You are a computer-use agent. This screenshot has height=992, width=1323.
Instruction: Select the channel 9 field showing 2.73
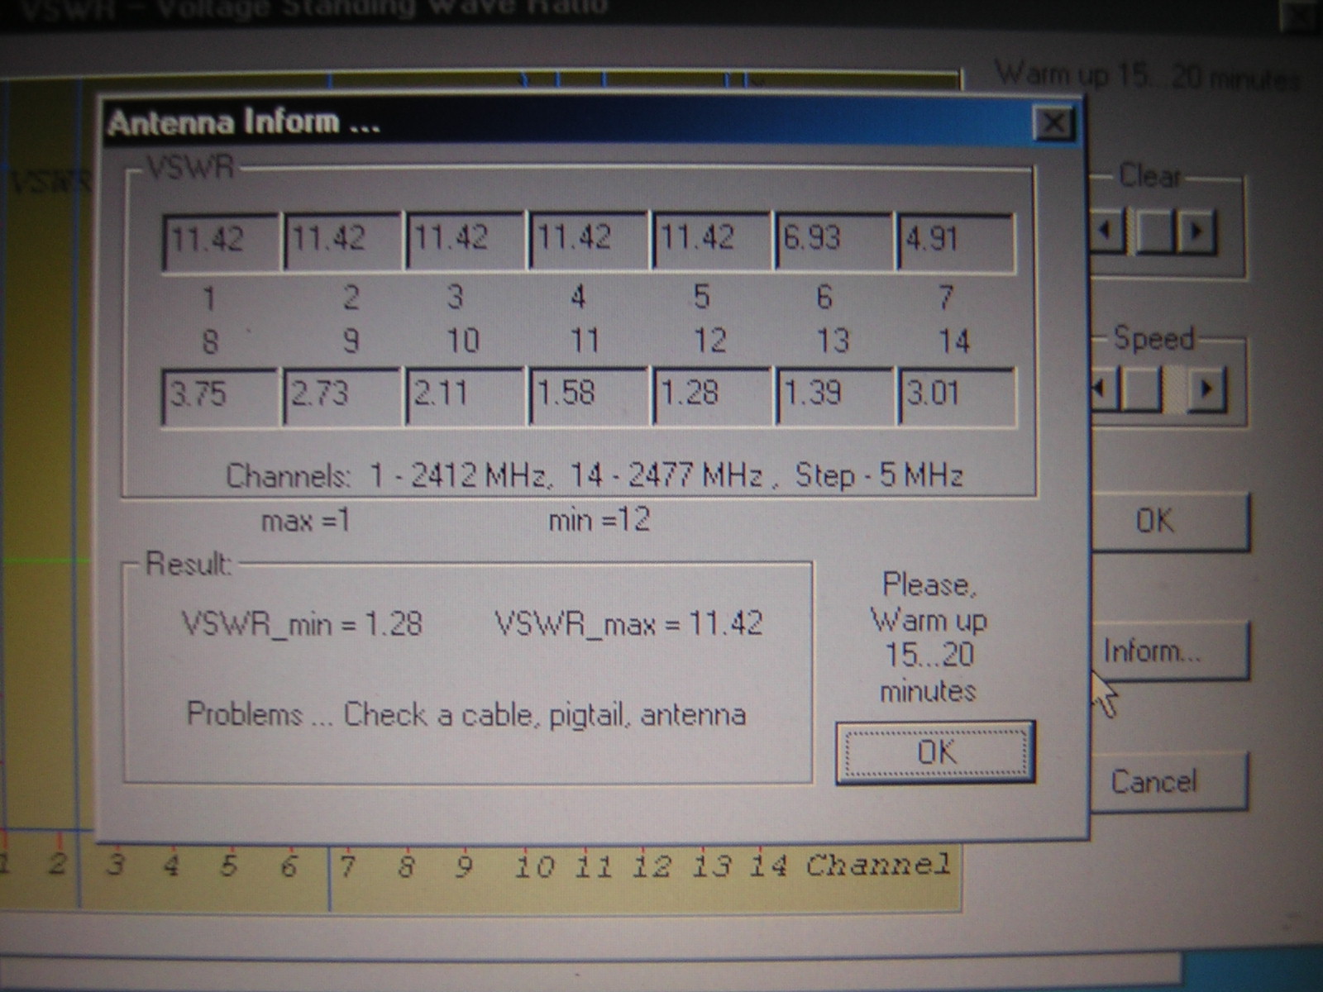(342, 396)
